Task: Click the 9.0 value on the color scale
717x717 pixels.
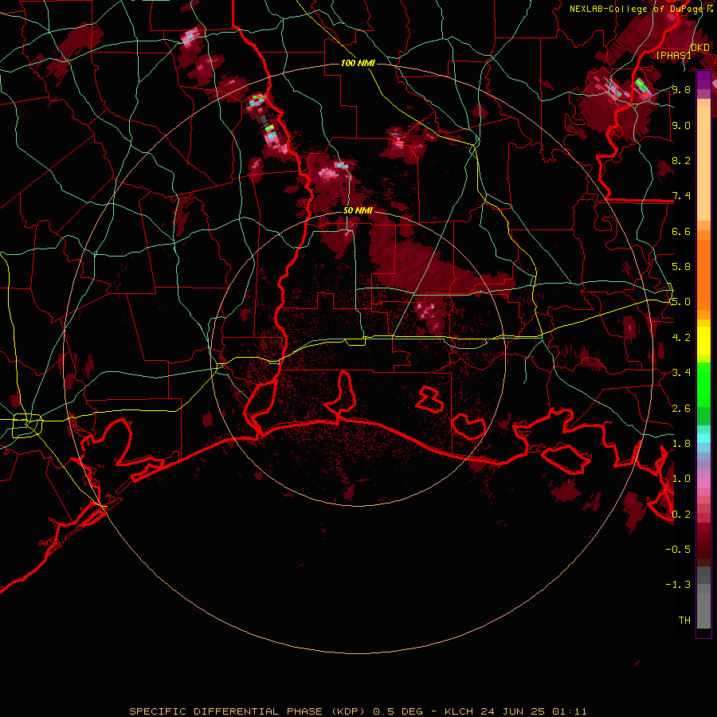Action: pos(681,125)
